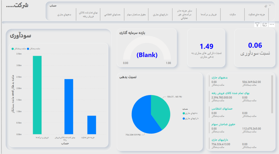
Task: Click the حسابهای انتظامی heading in the card list
Action: pos(222,108)
